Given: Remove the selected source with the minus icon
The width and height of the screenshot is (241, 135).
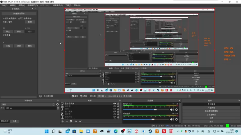Looking at the screenshot, I should tap(67, 121).
